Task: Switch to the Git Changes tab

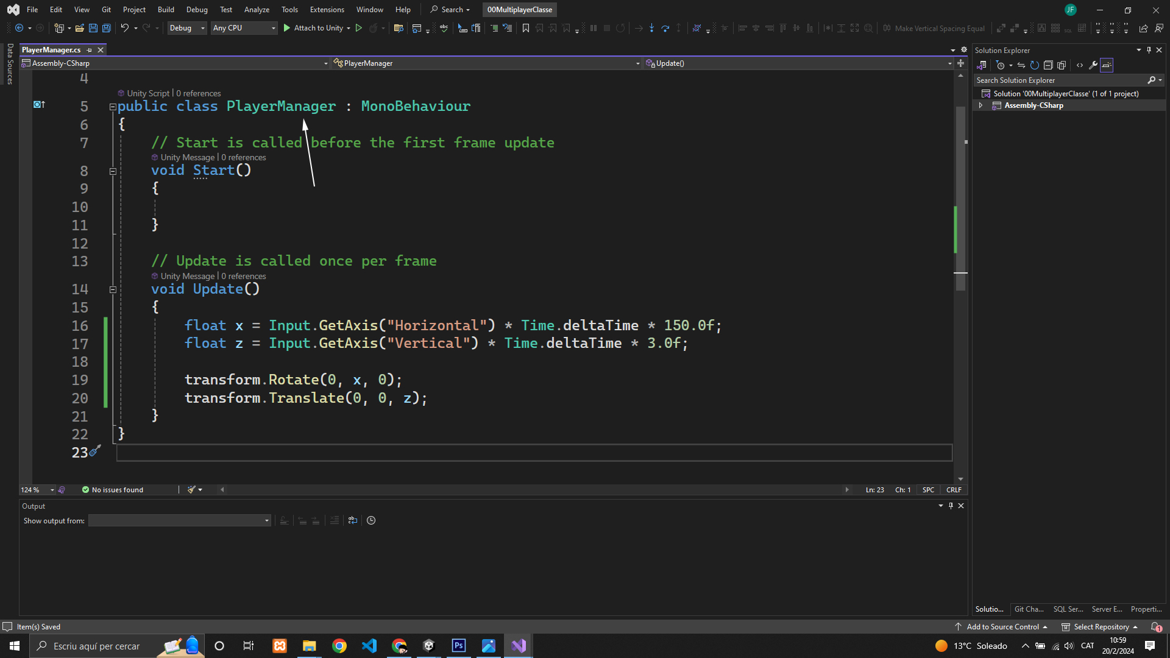Action: click(1029, 609)
